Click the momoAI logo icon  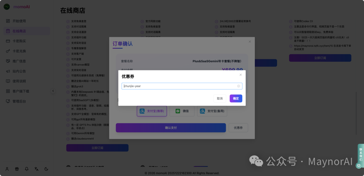(7, 7)
